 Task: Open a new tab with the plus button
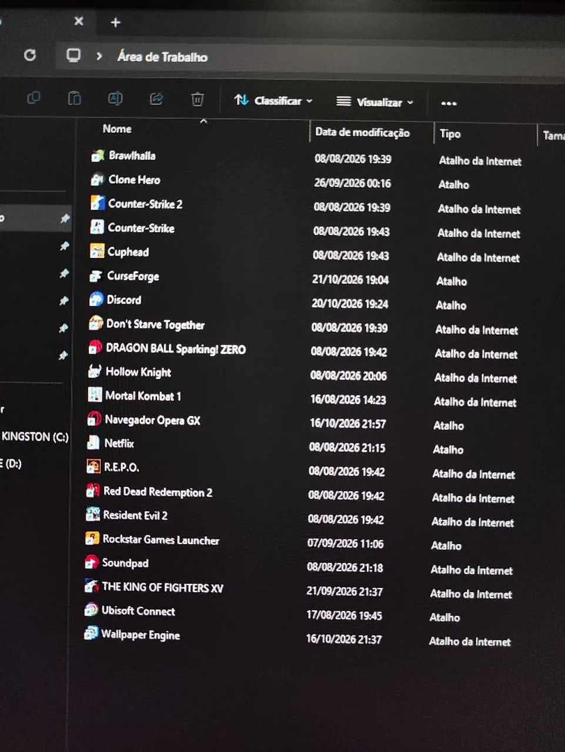[115, 23]
